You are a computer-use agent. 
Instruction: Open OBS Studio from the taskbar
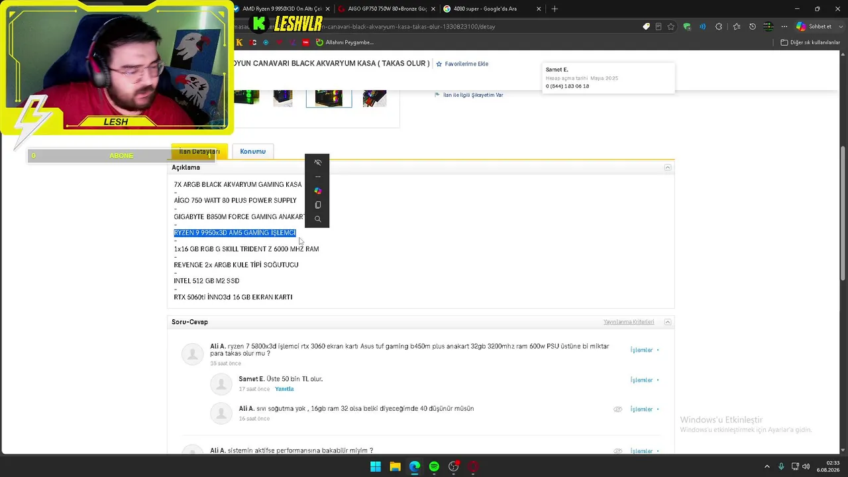(454, 466)
